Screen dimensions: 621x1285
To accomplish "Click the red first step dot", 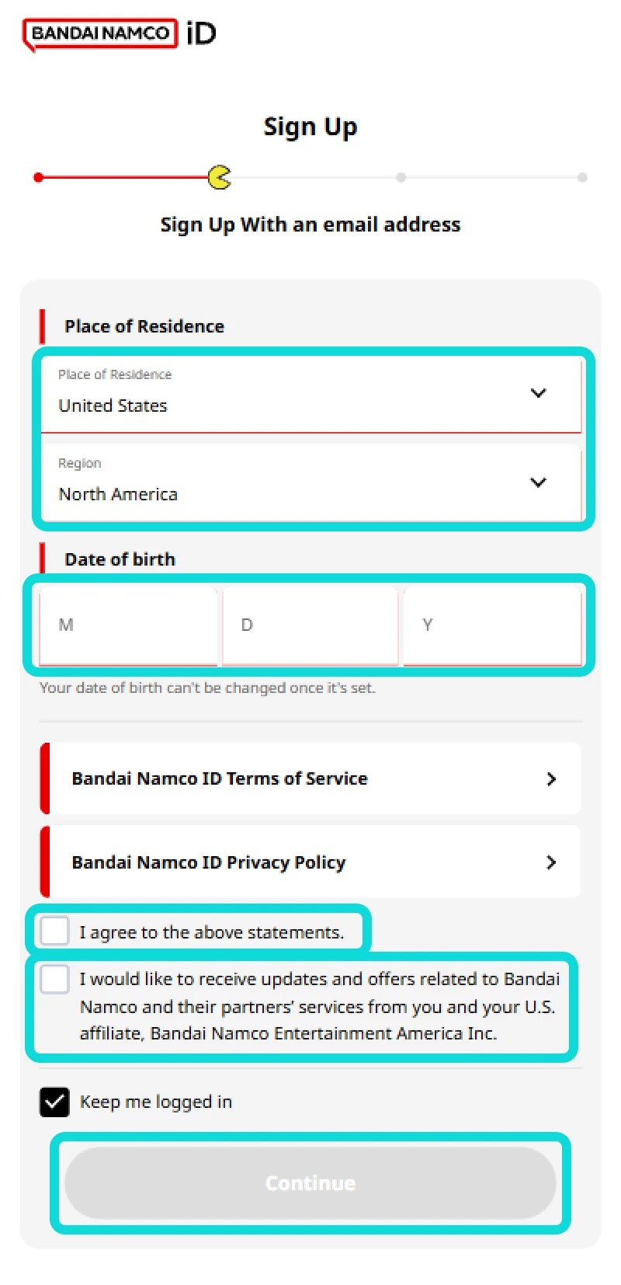I will pyautogui.click(x=38, y=178).
